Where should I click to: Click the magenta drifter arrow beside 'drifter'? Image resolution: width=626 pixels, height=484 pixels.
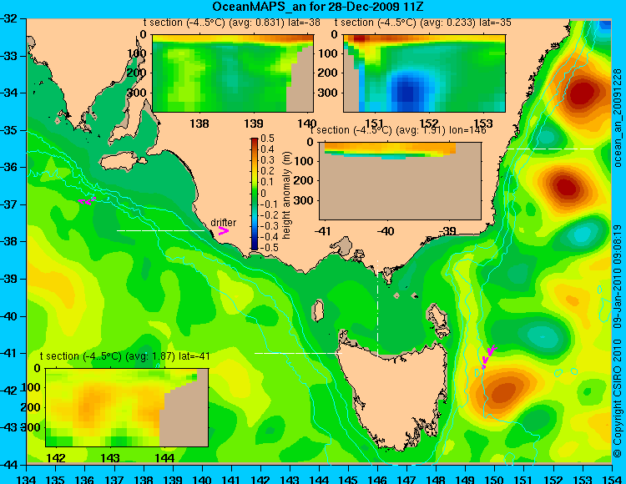223,230
